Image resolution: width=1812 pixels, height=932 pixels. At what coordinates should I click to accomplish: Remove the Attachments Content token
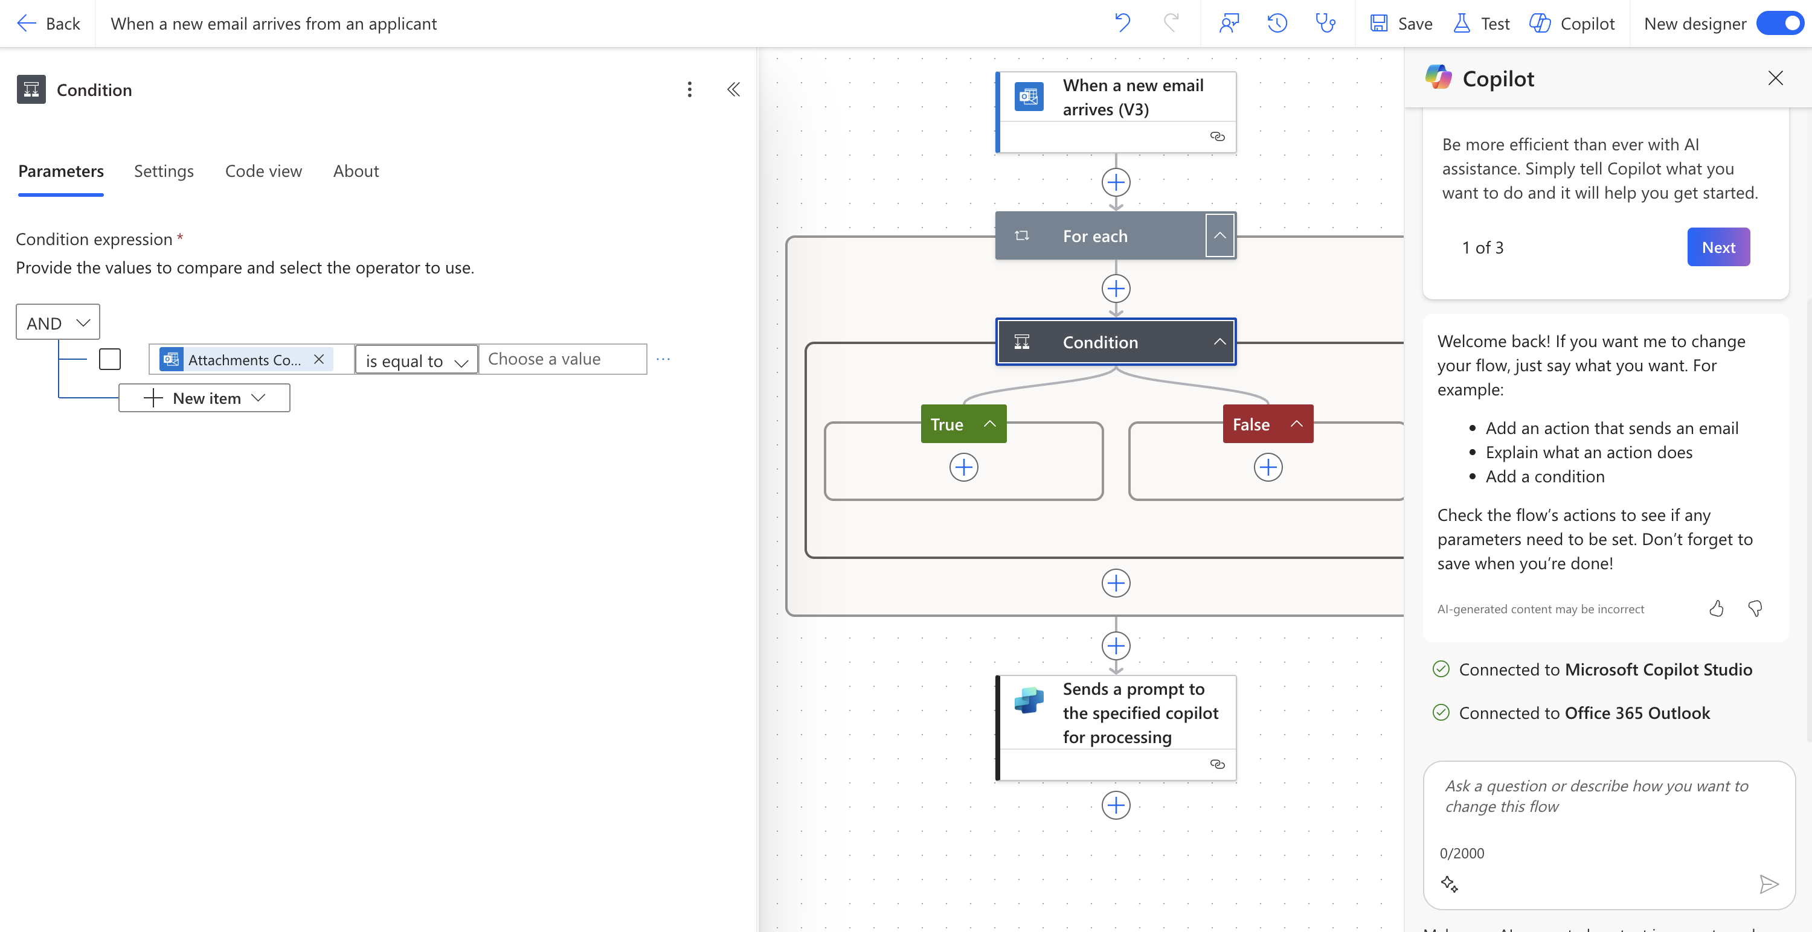click(x=319, y=359)
